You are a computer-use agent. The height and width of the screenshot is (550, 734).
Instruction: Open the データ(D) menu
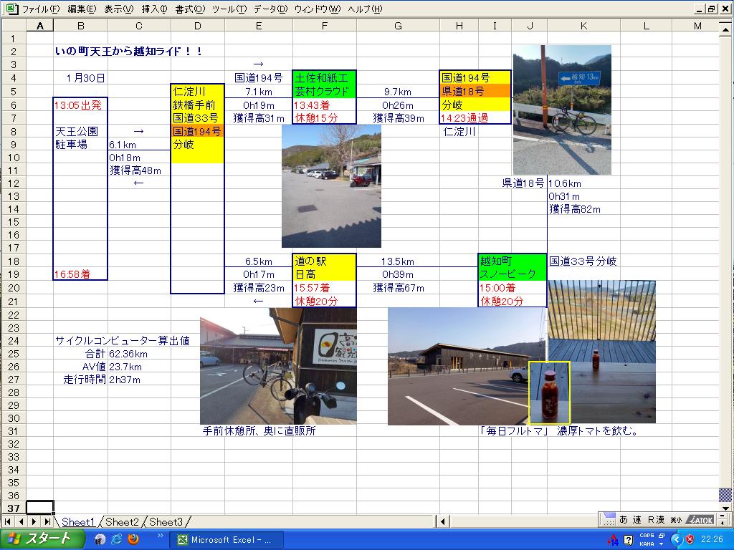click(x=270, y=9)
